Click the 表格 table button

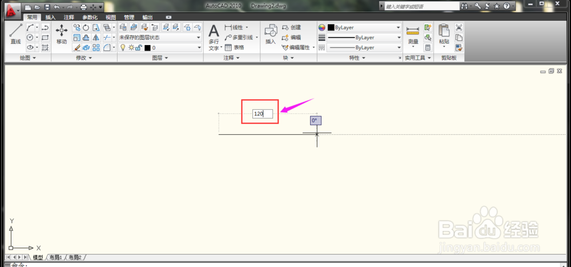coord(235,48)
